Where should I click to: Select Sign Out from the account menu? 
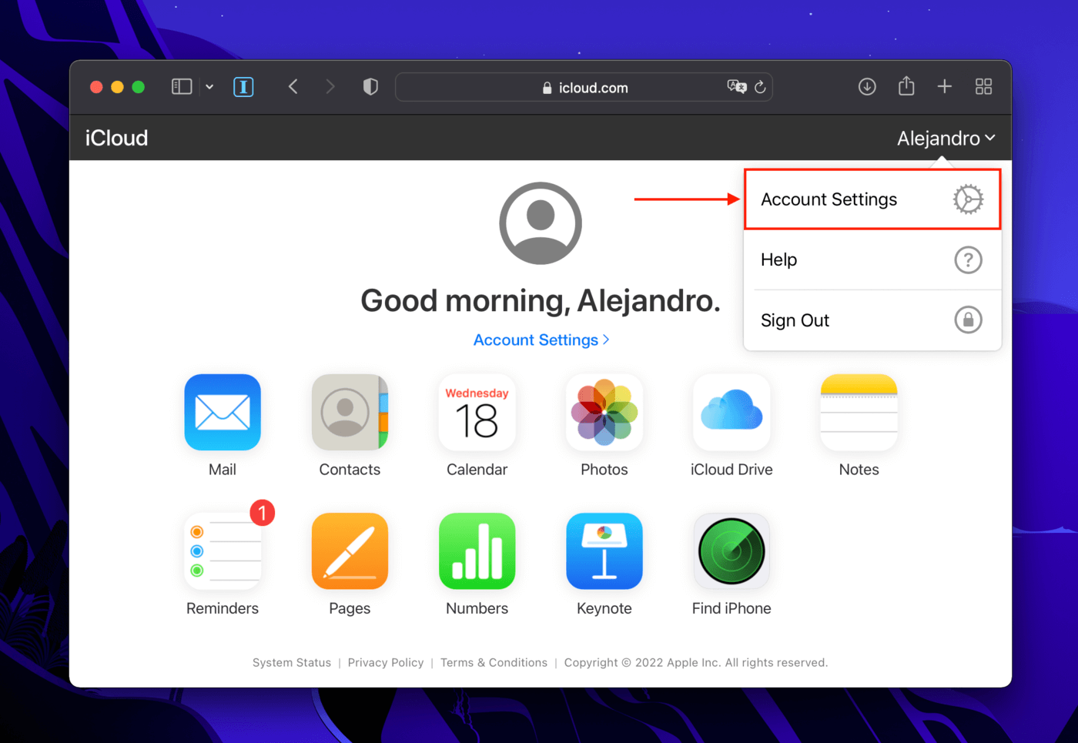click(872, 320)
